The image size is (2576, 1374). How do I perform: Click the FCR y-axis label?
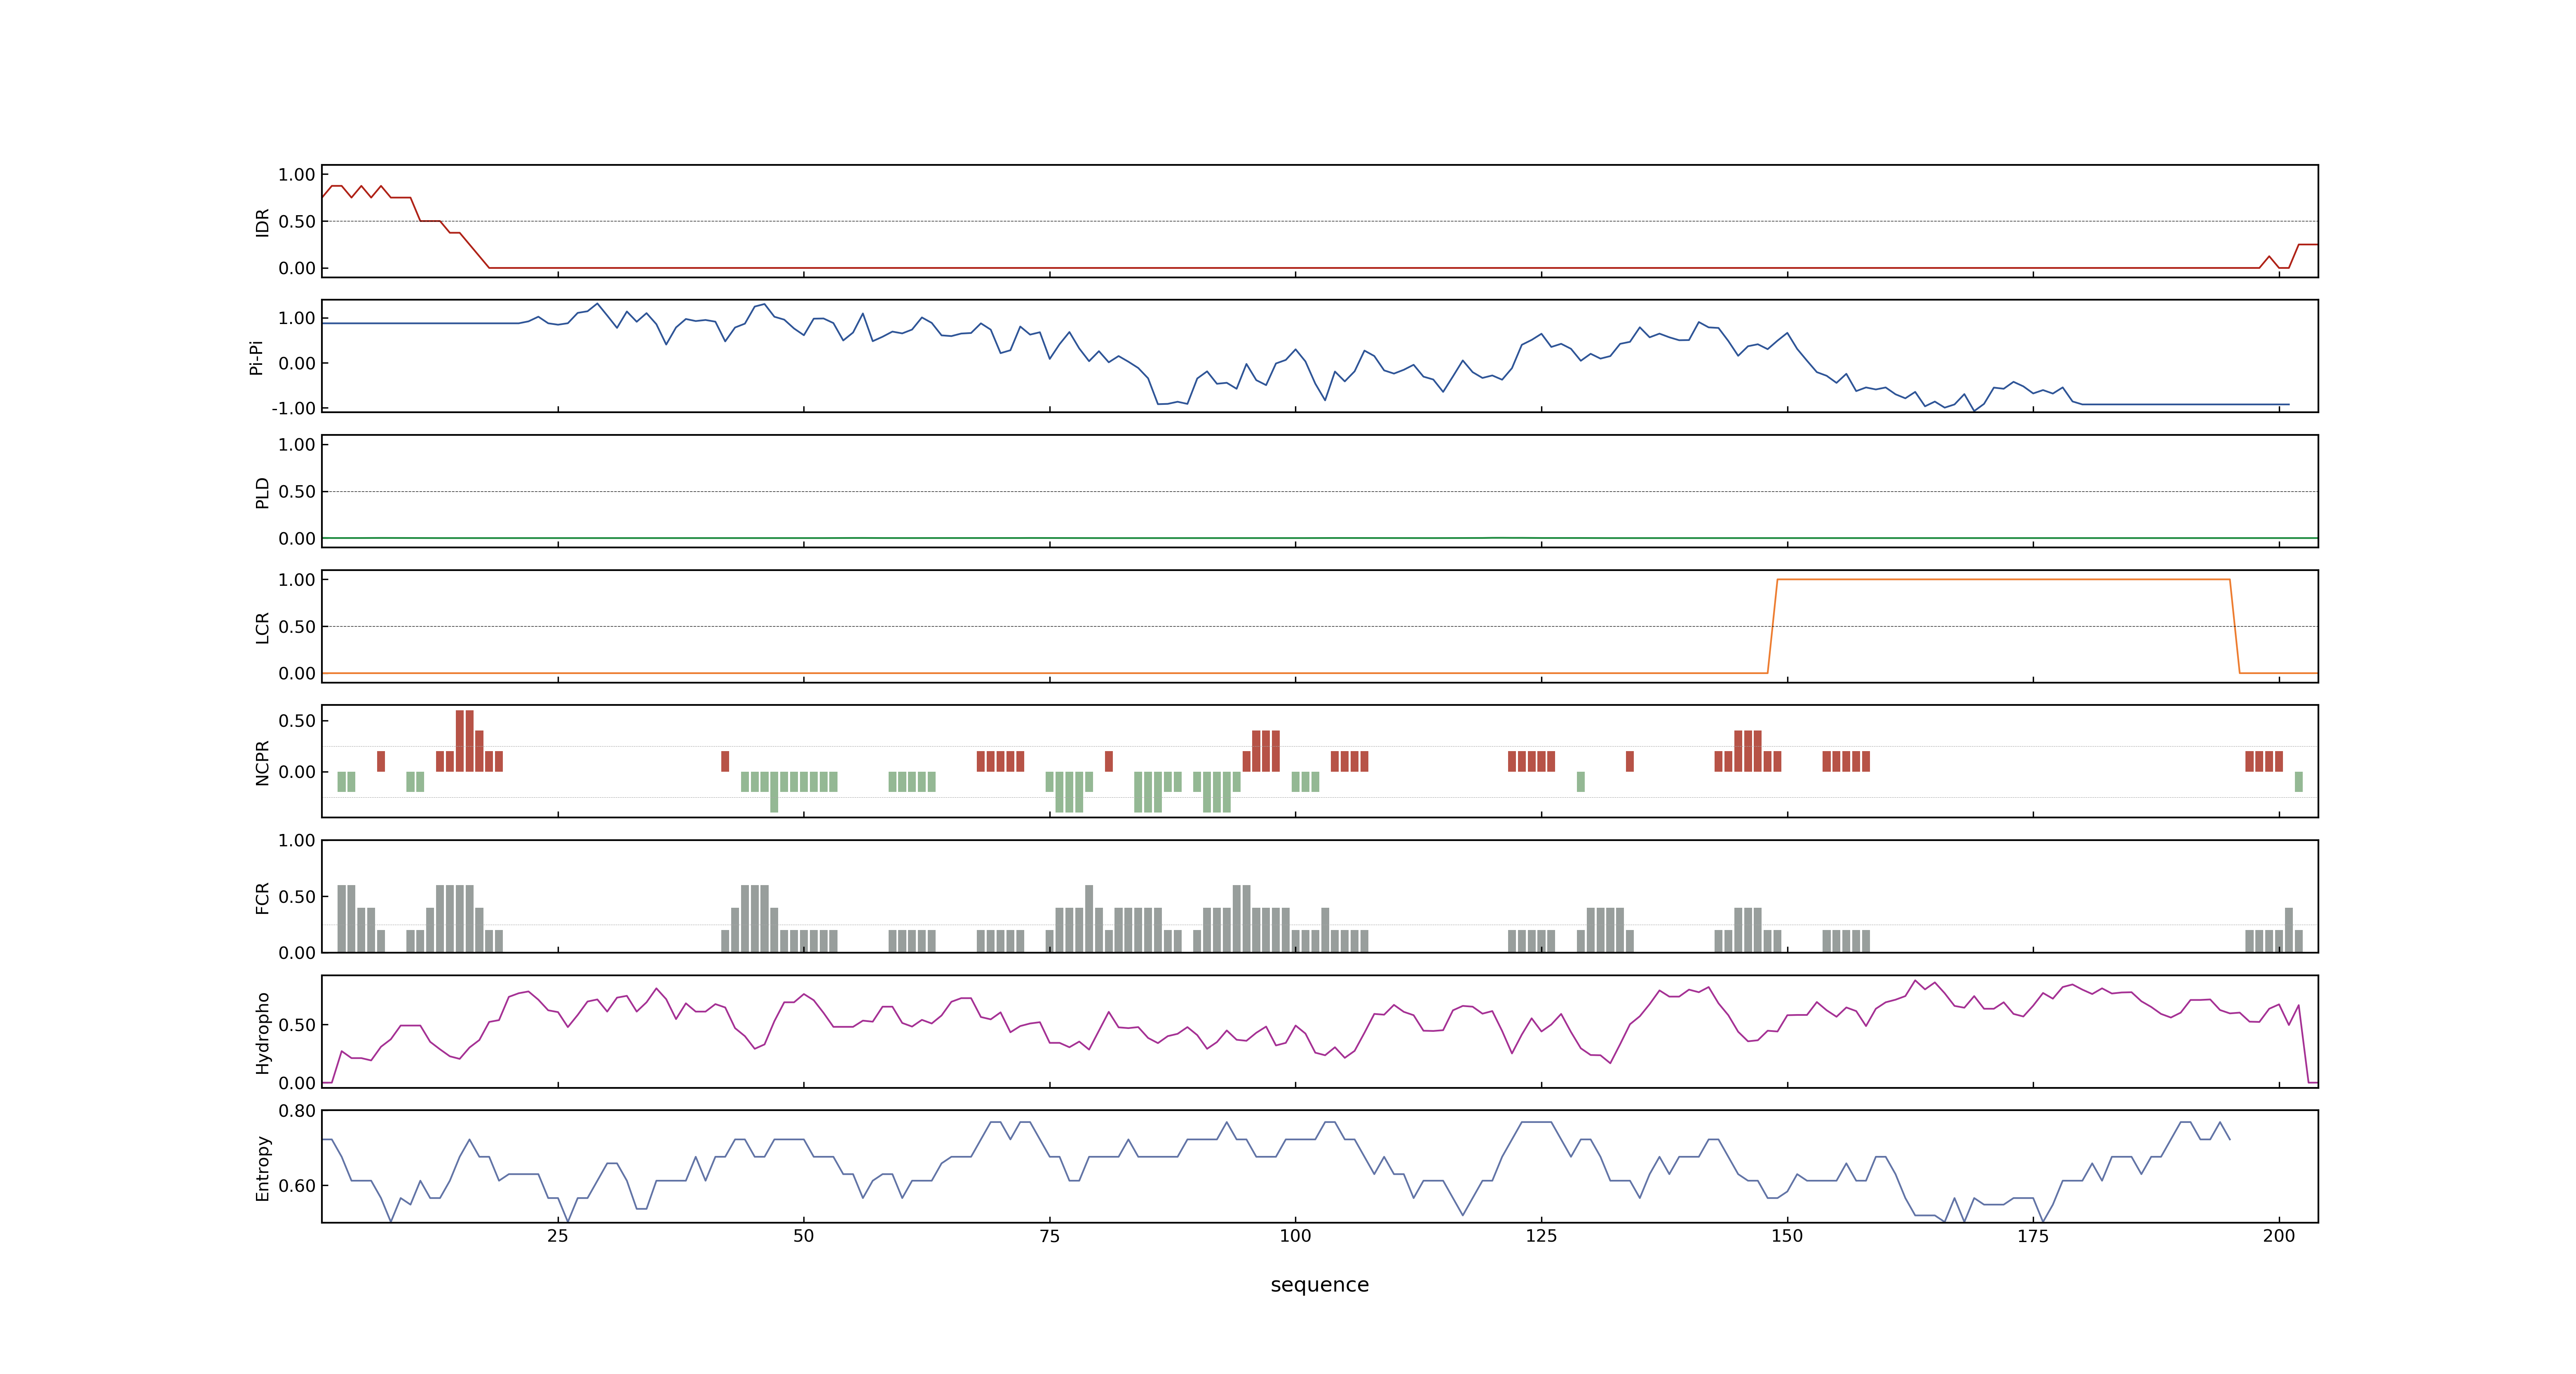click(262, 898)
